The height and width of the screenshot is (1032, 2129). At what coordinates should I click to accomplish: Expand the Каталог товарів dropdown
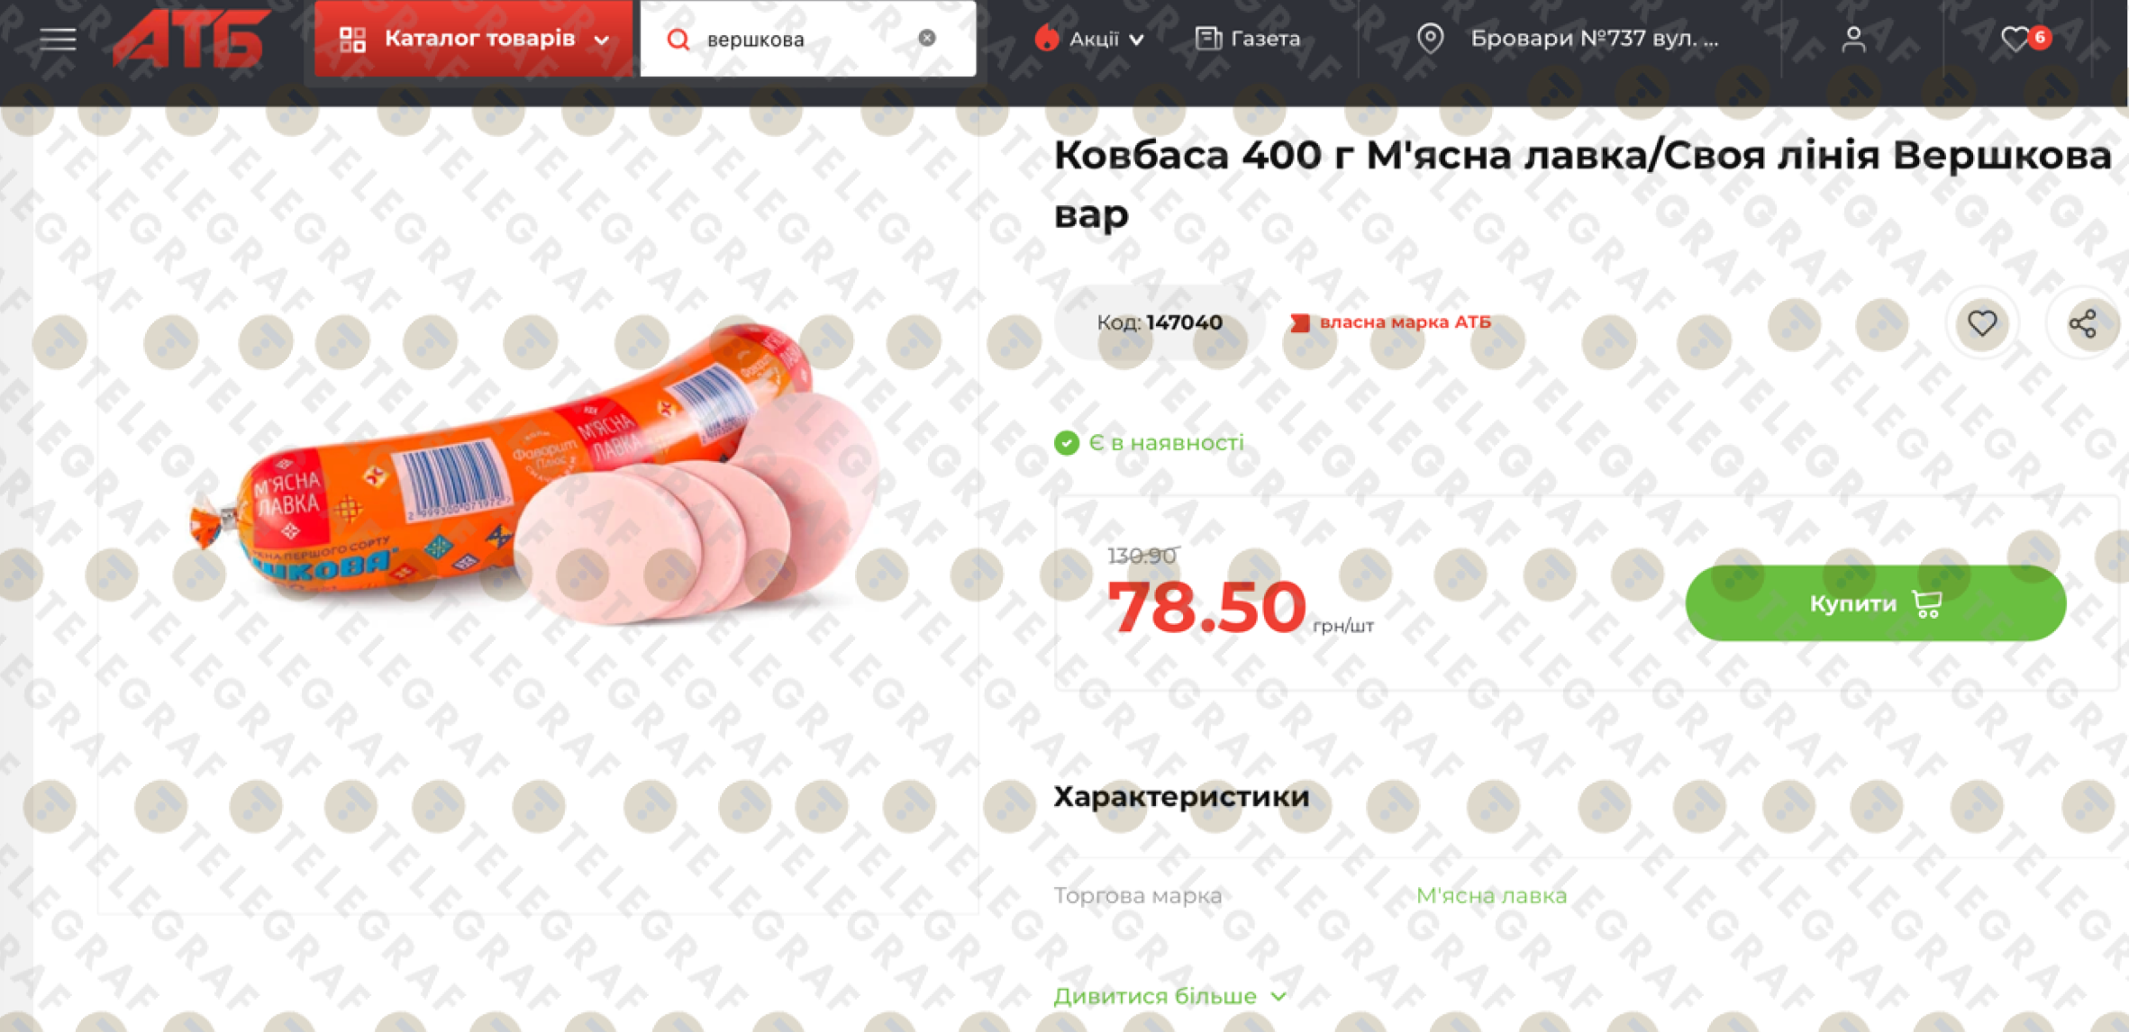coord(474,39)
